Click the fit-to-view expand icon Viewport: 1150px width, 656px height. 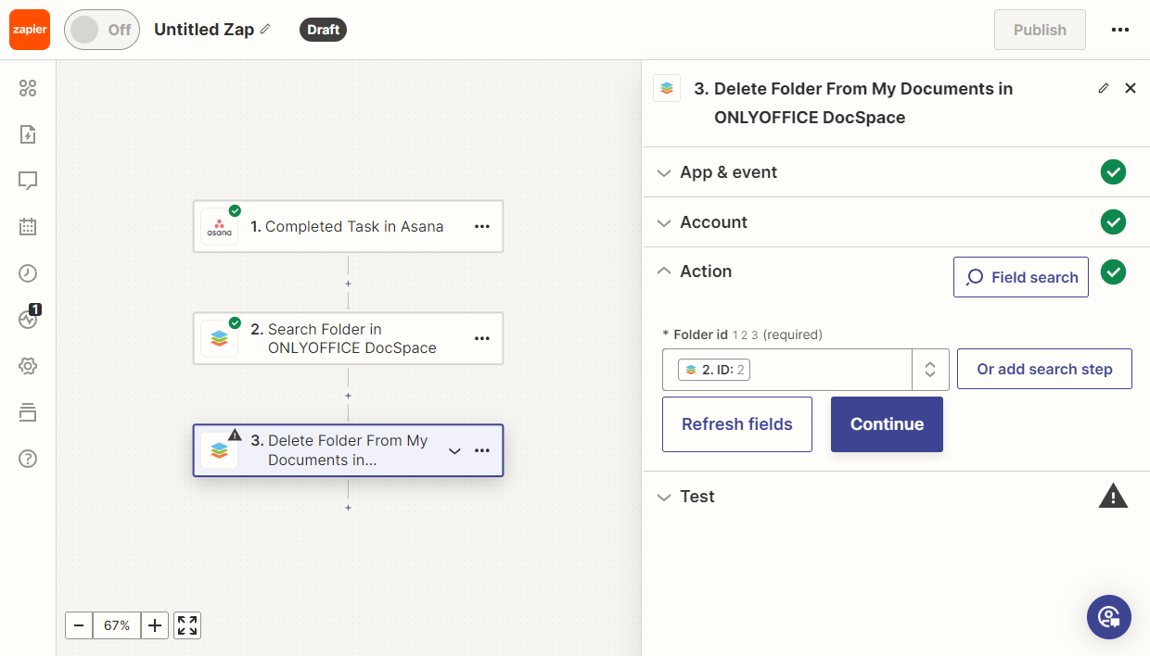point(187,625)
